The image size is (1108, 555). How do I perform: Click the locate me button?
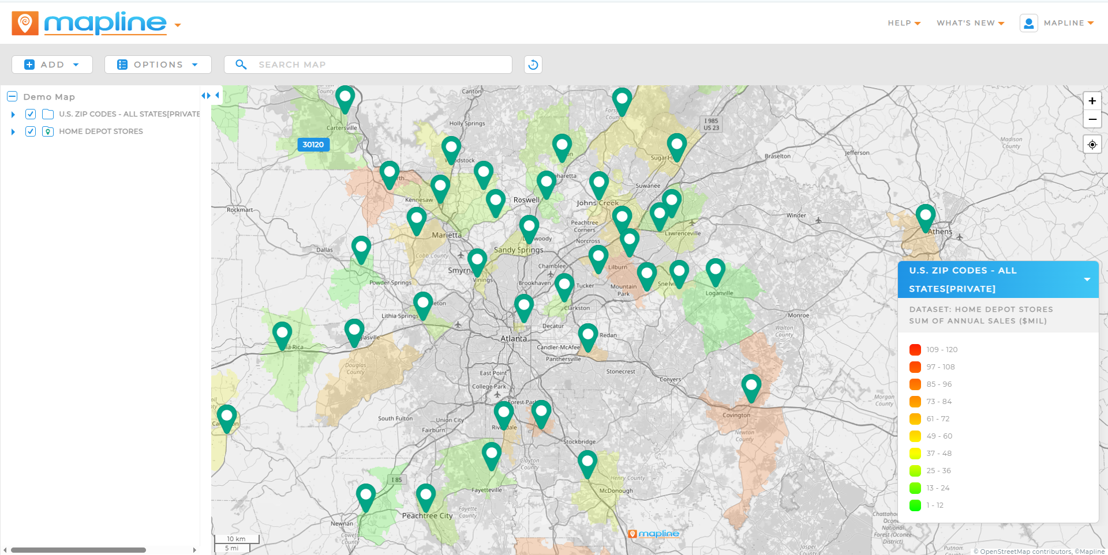click(x=1092, y=145)
